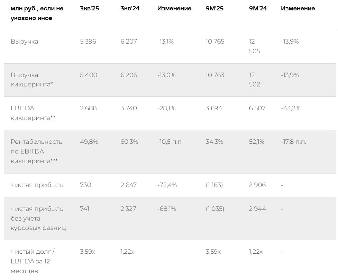Viewport: 338px width, 280px height.
Task: Click the -43,2% change value
Action: (x=291, y=108)
